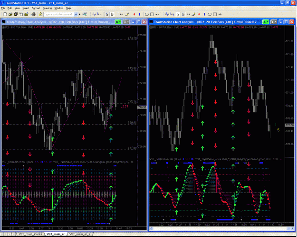Viewport: 297px width, 237px height.
Task: Click the system icon of 20 Tick chart window
Action: click(x=151, y=22)
